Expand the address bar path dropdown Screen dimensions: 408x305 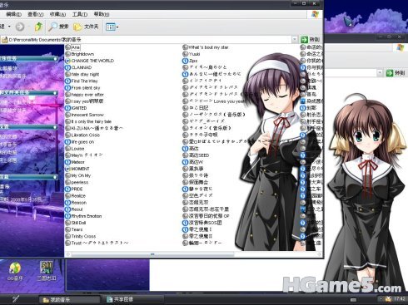point(295,40)
